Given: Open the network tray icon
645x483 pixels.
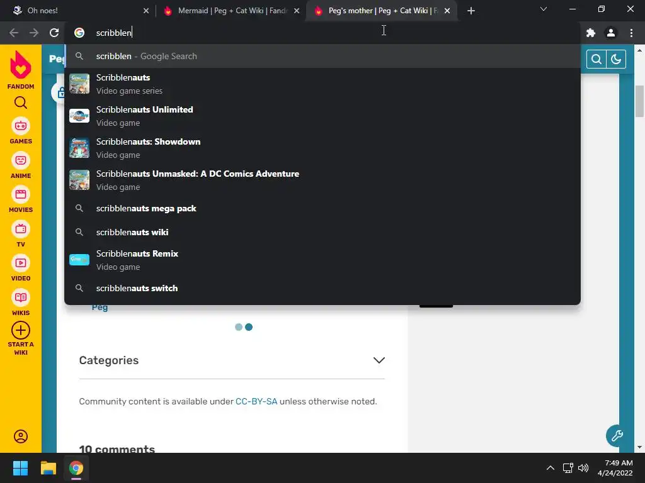Looking at the screenshot, I should 568,468.
